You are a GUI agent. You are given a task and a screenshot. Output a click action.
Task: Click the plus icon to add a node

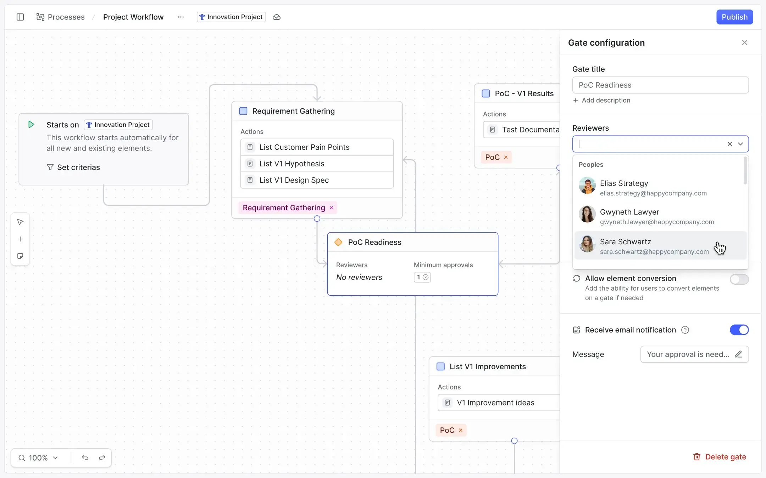(x=20, y=239)
